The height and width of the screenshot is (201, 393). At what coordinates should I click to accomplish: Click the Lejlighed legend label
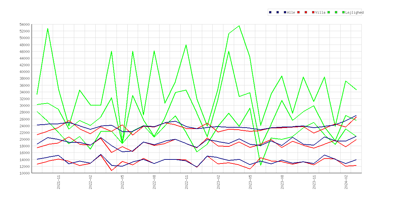tap(354, 12)
